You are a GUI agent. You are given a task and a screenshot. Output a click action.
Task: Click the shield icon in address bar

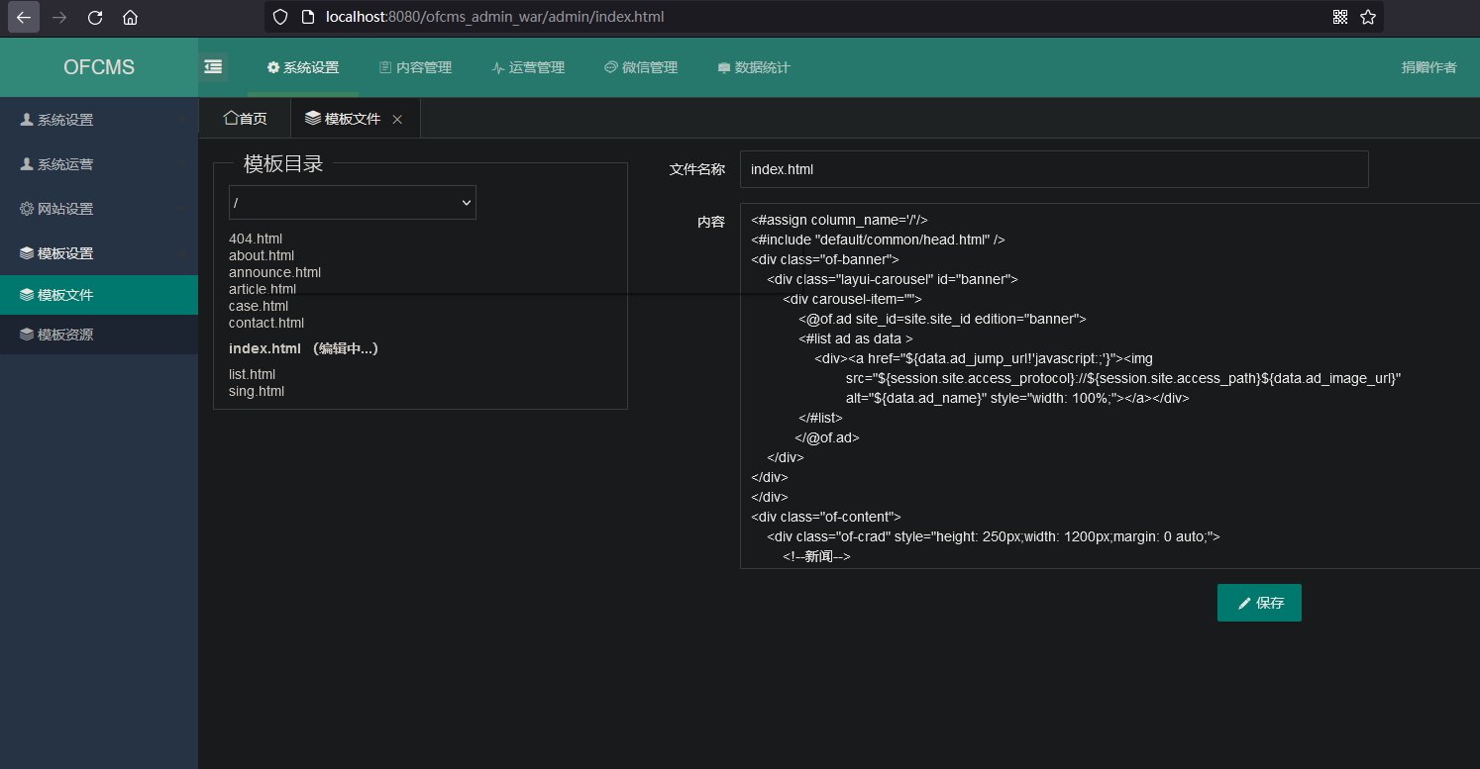(280, 17)
